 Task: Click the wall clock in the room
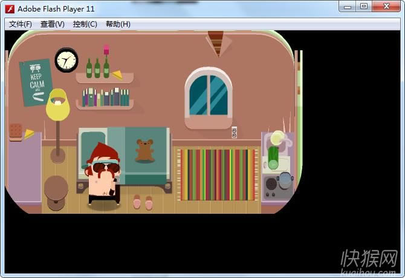[66, 60]
